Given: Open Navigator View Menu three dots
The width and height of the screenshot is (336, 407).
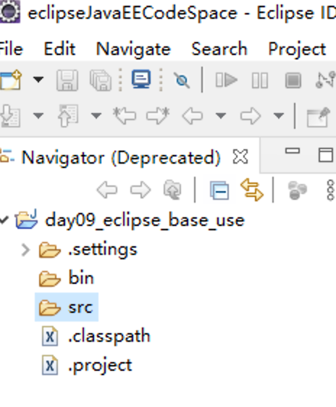Looking at the screenshot, I should pos(330,190).
